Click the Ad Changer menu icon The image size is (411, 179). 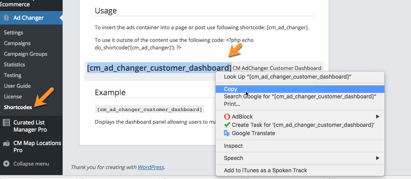[x=6, y=17]
